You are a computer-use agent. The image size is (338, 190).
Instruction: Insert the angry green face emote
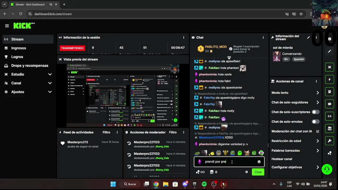click(254, 153)
